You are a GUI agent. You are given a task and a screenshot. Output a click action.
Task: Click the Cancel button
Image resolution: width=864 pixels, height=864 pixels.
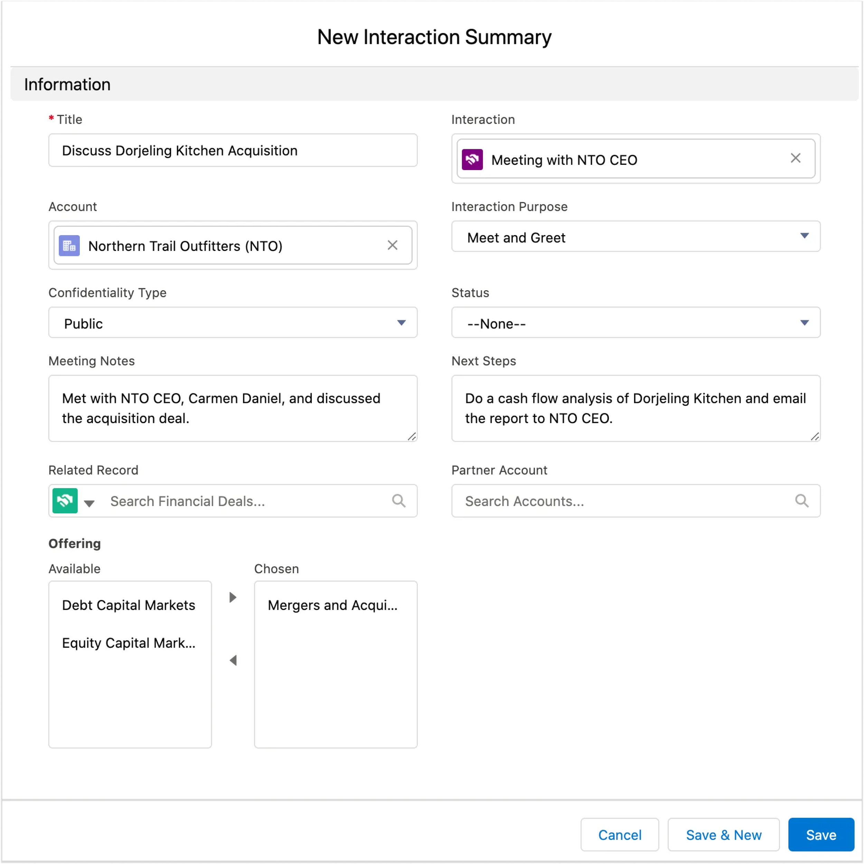619,835
